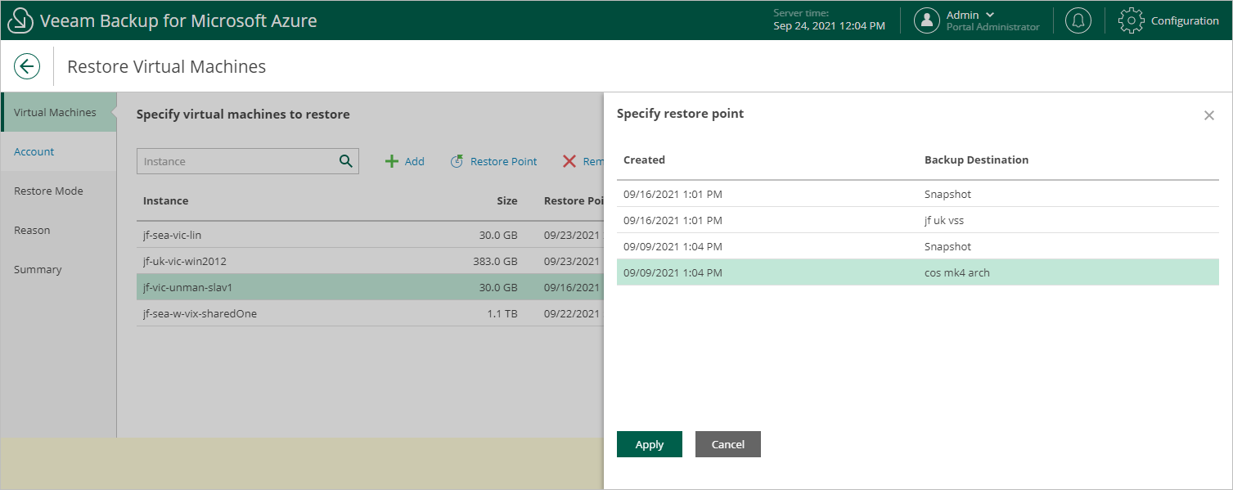1233x490 pixels.
Task: Select the jf-vic-unman-slav1 instance row
Action: 370,287
